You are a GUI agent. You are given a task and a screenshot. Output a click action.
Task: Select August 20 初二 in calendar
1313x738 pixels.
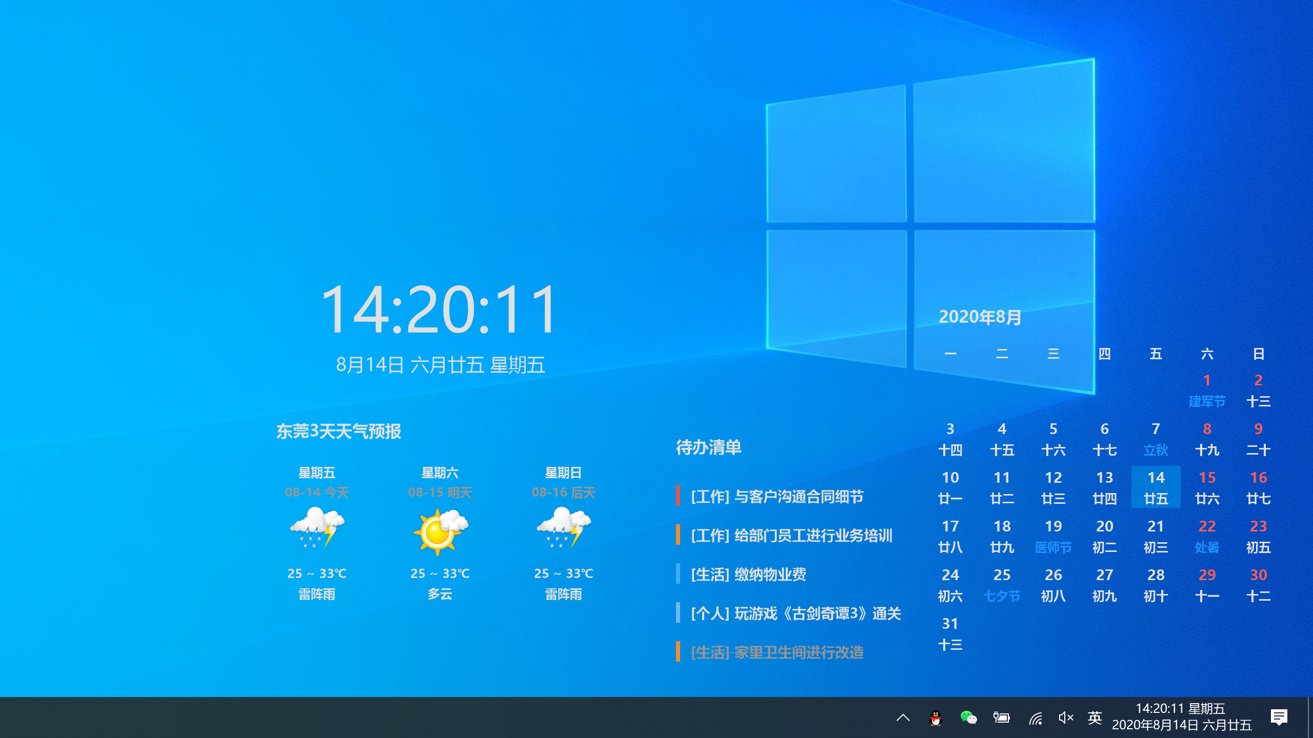(1104, 536)
